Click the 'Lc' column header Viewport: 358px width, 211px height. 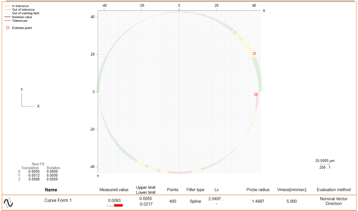pyautogui.click(x=217, y=190)
